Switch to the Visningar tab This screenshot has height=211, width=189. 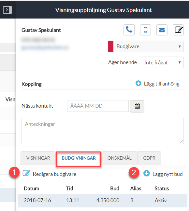coord(38,158)
